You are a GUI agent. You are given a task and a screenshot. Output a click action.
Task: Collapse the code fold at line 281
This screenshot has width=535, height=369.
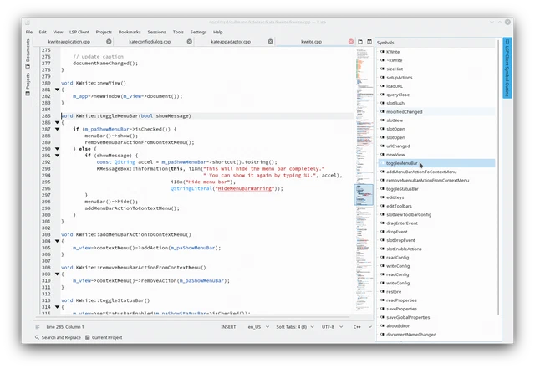tap(58, 90)
